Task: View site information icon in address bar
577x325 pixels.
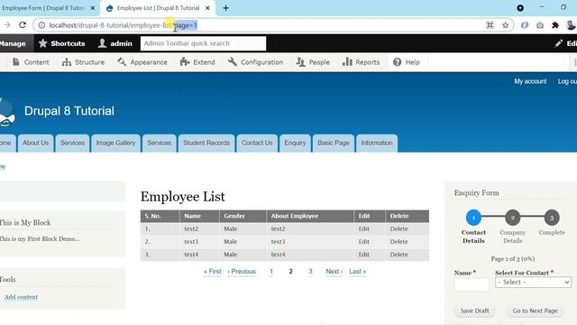Action: [x=41, y=25]
